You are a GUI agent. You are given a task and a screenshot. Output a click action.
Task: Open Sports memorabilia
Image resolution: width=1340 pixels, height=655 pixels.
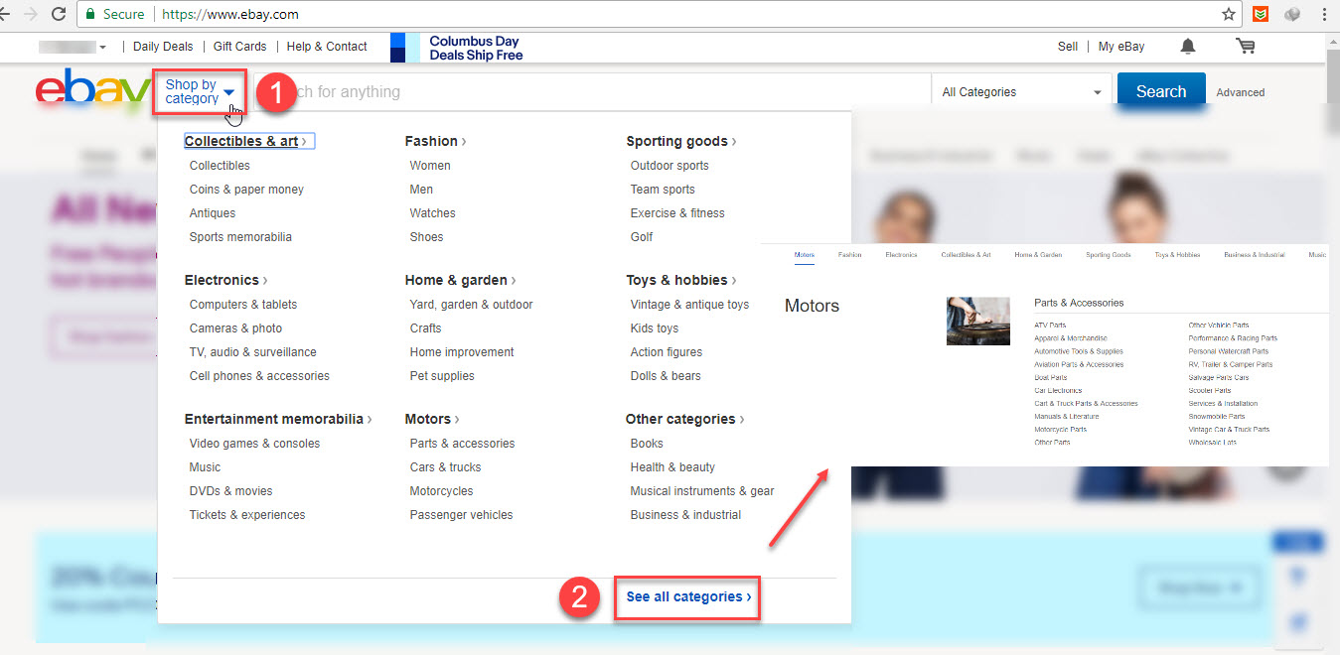pyautogui.click(x=240, y=237)
